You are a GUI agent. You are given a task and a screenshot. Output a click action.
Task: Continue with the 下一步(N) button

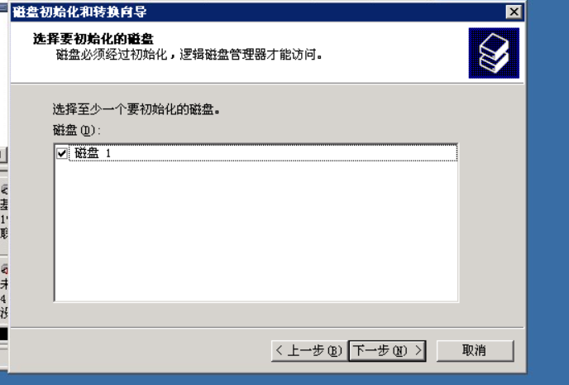[x=387, y=350]
